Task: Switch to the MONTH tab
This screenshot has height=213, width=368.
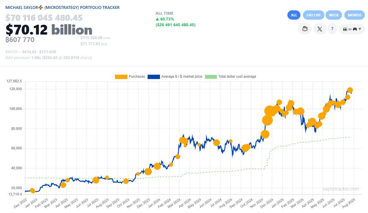Action: coord(354,15)
